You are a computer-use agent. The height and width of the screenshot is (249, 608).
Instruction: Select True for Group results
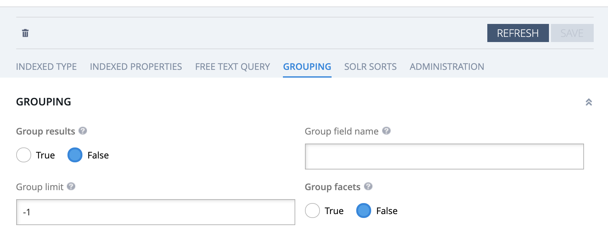click(24, 155)
